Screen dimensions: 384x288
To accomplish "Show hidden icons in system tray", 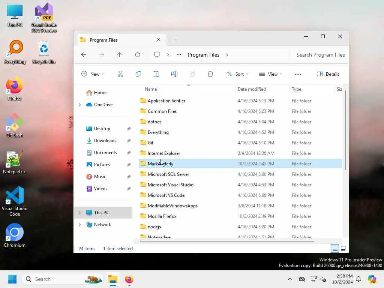I will tap(290, 279).
